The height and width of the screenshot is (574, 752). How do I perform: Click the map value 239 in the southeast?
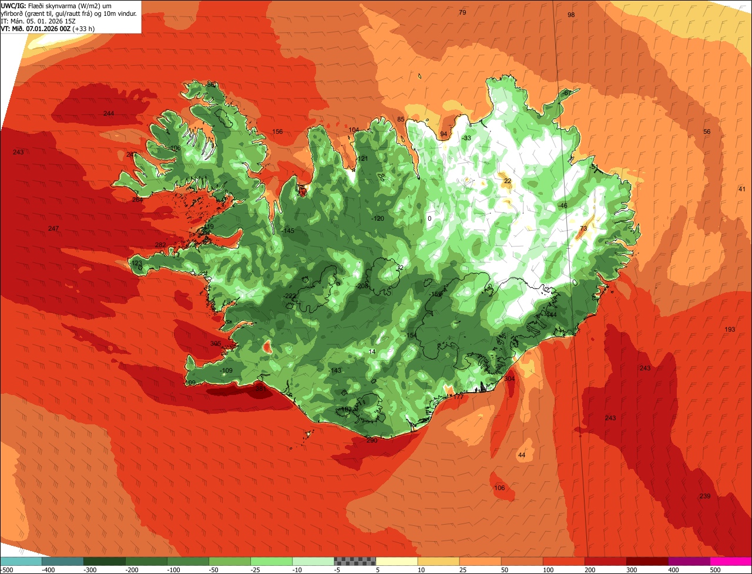tap(705, 496)
